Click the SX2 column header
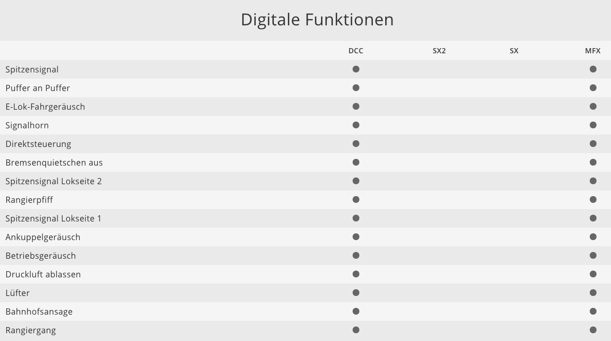 click(x=439, y=51)
